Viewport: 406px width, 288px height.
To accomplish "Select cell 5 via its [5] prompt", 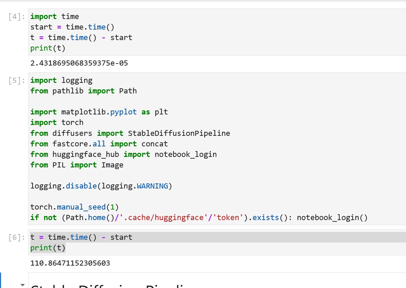I will (16, 81).
